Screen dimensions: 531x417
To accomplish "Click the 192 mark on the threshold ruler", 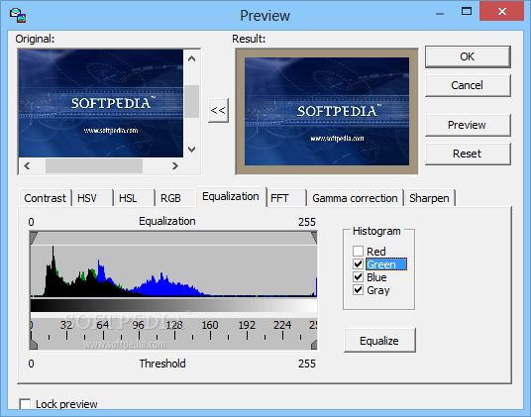I will pos(247,325).
